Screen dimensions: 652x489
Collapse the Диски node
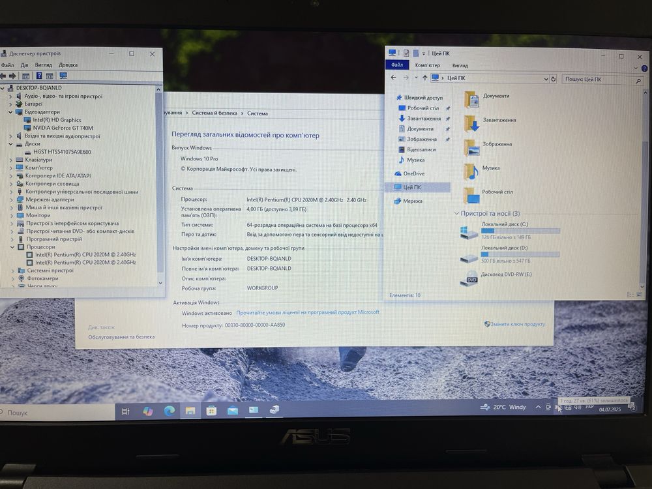coord(10,144)
